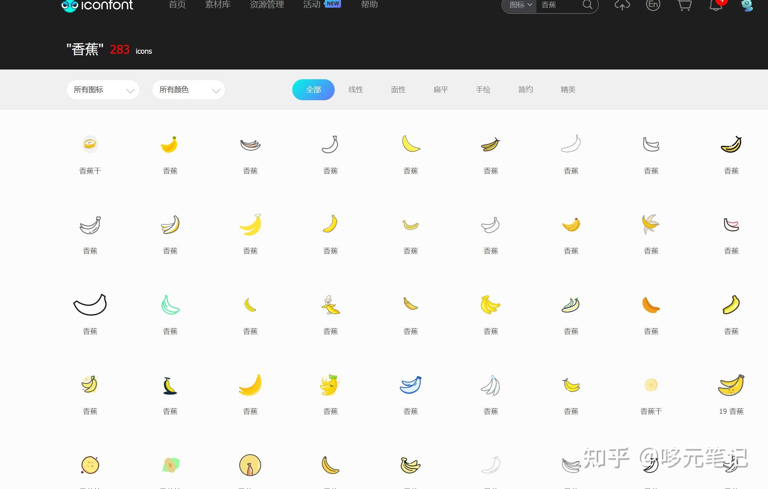Image resolution: width=768 pixels, height=489 pixels.
Task: Select the dark outline banana with pink tip
Action: pos(731,224)
